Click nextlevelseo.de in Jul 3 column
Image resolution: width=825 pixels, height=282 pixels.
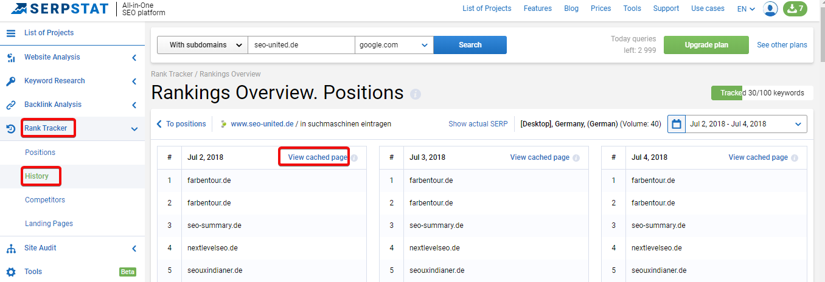434,248
